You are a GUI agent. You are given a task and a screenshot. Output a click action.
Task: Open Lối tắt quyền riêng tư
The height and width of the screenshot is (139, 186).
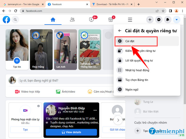[147, 61]
